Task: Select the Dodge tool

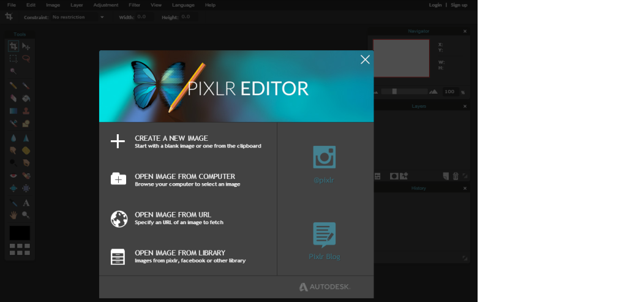Action: tap(13, 163)
